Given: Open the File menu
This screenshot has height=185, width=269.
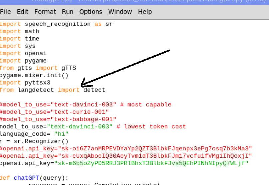Looking at the screenshot, I should tap(6, 12).
